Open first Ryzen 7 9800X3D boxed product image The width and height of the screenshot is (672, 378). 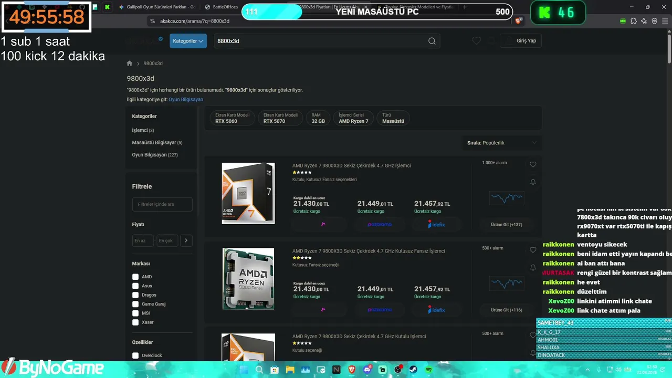click(248, 193)
